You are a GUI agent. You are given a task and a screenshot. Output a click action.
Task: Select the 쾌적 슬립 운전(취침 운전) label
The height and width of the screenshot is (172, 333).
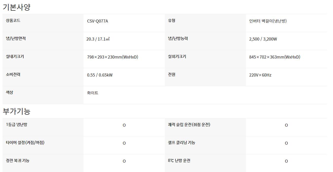pyautogui.click(x=189, y=125)
